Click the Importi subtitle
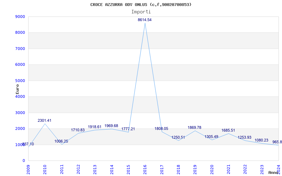 click(x=141, y=12)
